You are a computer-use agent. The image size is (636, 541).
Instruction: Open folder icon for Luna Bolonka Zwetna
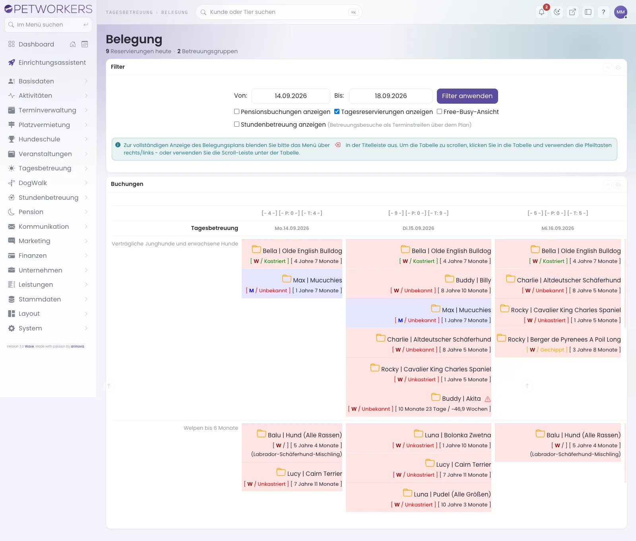[419, 434]
